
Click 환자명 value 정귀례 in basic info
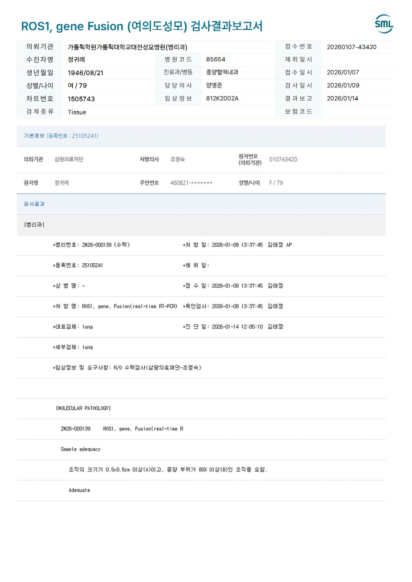tap(62, 183)
